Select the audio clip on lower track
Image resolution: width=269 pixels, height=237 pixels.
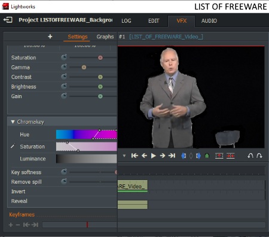pos(133,205)
